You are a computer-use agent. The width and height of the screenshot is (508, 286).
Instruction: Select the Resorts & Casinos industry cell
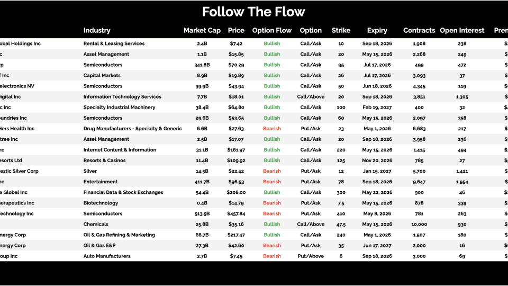(104, 160)
